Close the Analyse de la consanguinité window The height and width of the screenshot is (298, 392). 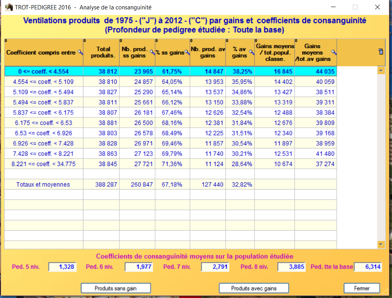(x=378, y=7)
